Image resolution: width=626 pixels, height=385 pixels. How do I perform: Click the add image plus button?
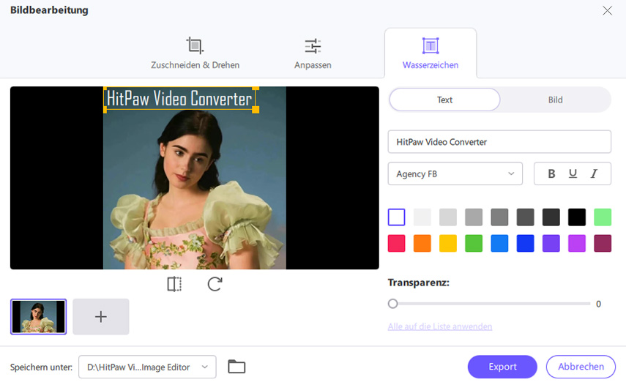pos(101,316)
